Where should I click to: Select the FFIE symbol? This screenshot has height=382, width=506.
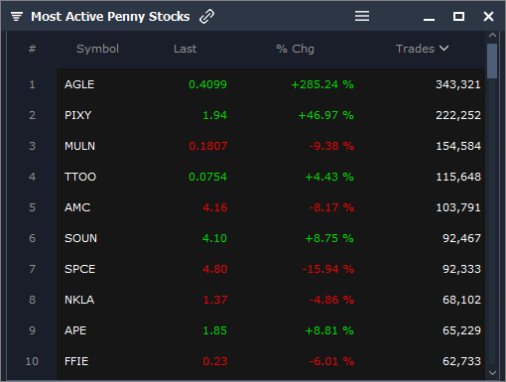pyautogui.click(x=76, y=361)
